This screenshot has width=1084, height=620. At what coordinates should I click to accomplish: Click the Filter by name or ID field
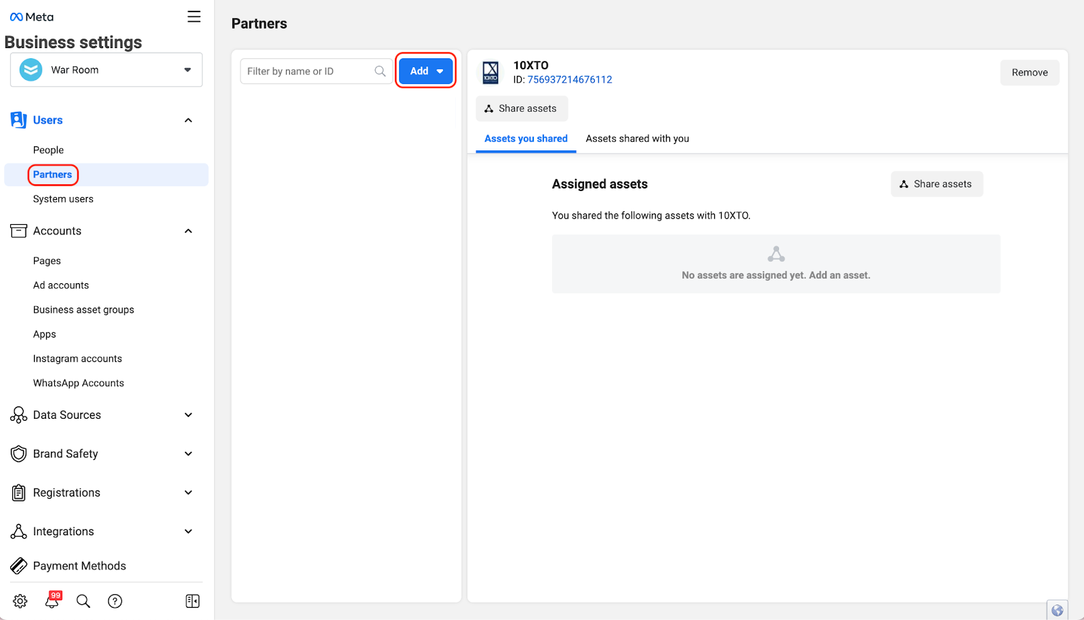click(308, 71)
